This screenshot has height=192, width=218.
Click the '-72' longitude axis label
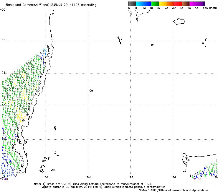45,177
